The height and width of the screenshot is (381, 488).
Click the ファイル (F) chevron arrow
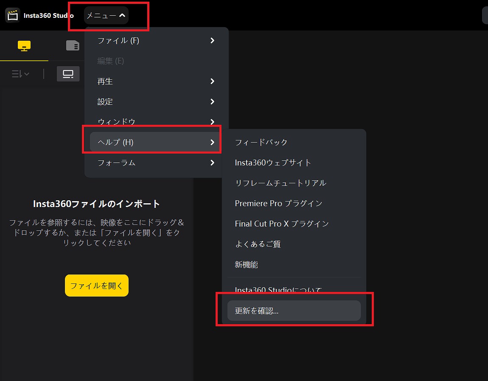212,40
